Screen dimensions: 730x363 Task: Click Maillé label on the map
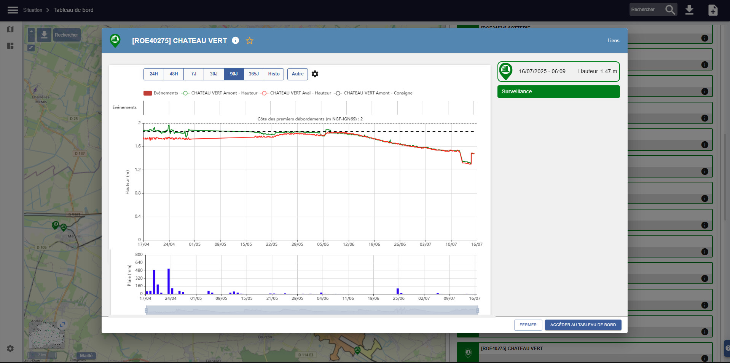[x=86, y=356]
